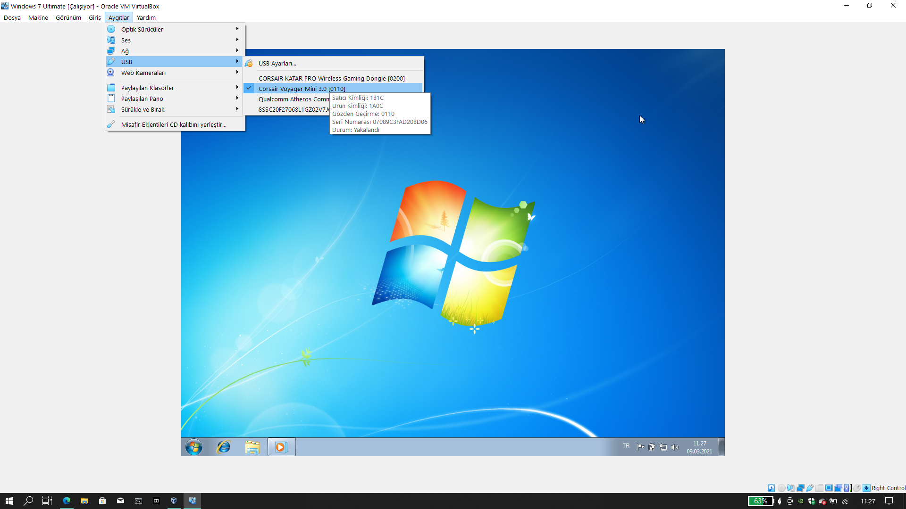
Task: Click the mouse integration status icon
Action: coord(857,488)
